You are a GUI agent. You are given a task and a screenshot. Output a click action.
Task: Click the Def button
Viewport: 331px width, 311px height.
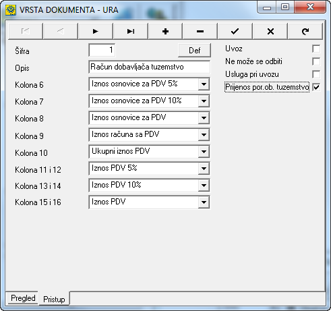point(194,51)
